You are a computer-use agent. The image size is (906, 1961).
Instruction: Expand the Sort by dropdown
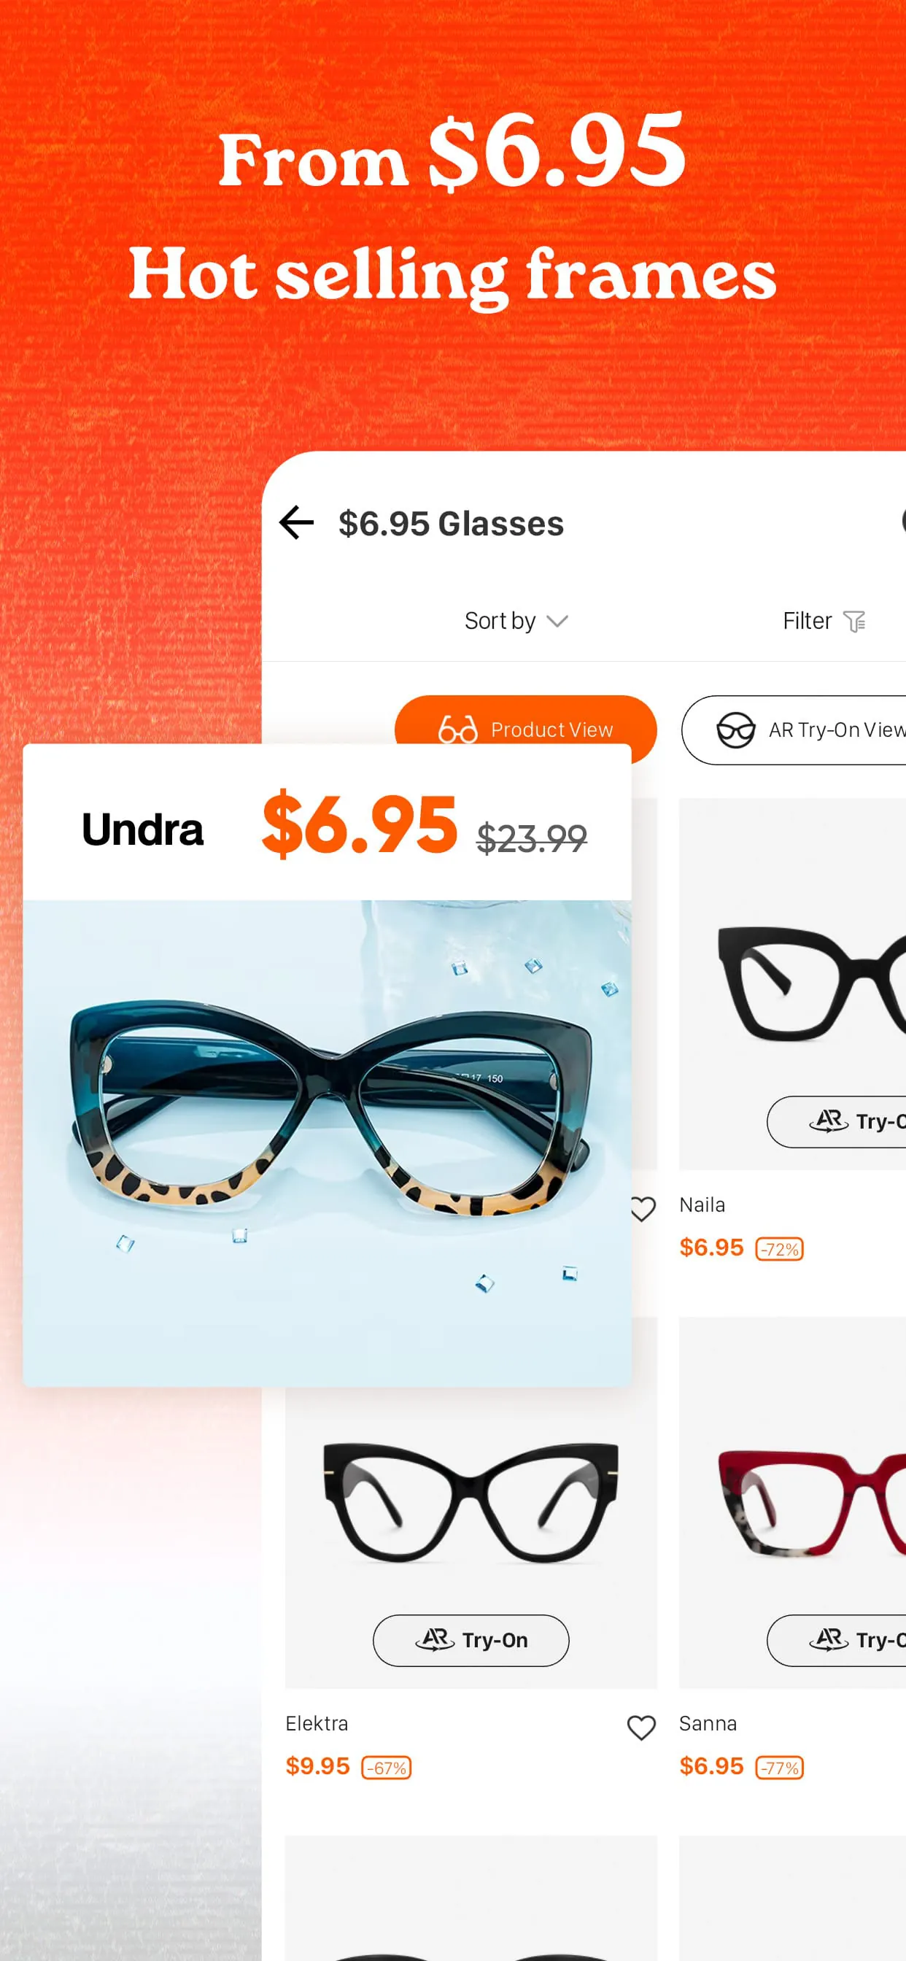pyautogui.click(x=516, y=621)
